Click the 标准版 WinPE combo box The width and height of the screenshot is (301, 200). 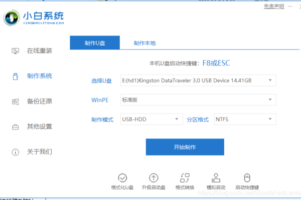[x=198, y=99]
